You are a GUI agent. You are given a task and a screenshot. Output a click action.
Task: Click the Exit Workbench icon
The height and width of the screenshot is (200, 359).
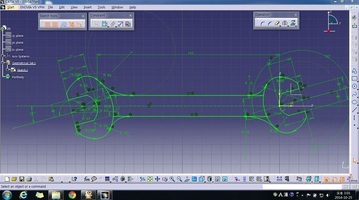coord(354,26)
